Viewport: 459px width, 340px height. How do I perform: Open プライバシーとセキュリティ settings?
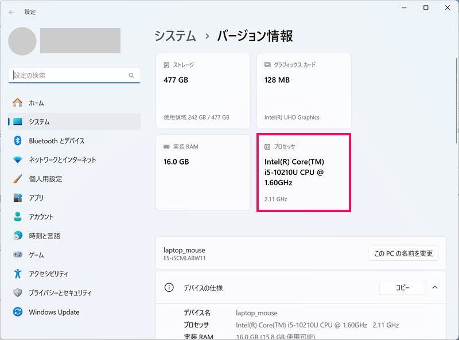pos(75,292)
